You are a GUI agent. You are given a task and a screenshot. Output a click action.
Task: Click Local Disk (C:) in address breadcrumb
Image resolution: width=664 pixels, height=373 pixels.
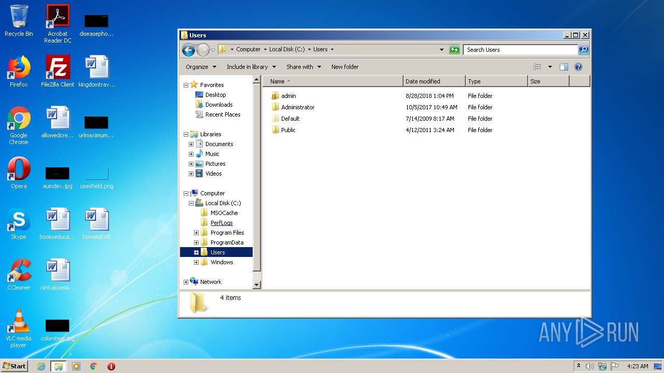[x=287, y=50]
